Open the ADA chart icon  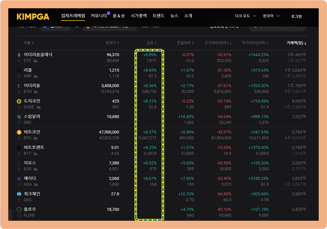36,184
